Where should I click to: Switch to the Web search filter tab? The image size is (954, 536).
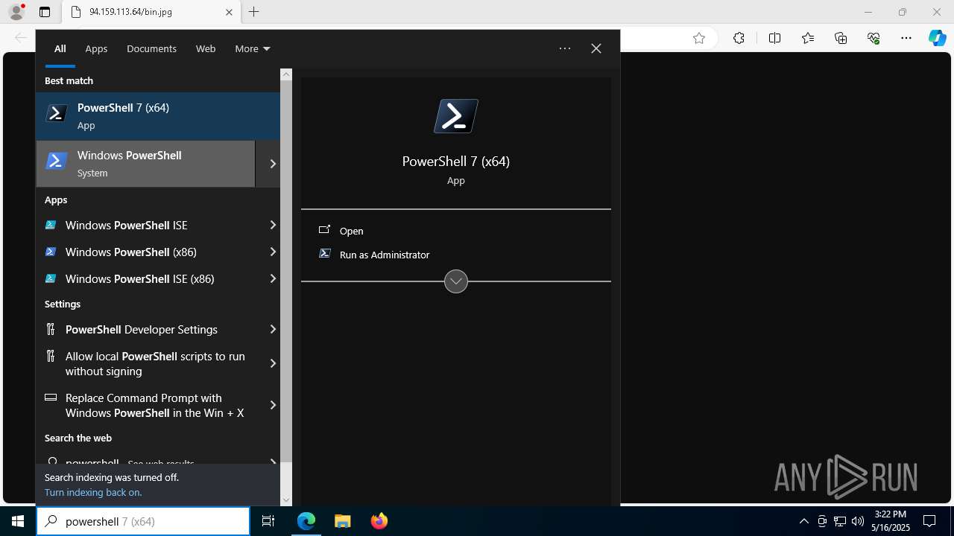click(206, 48)
